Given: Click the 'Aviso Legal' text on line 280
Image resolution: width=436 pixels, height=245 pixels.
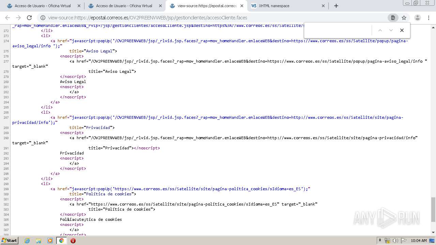Looking at the screenshot, I should point(73,82).
